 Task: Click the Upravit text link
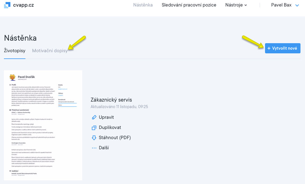coord(106,117)
